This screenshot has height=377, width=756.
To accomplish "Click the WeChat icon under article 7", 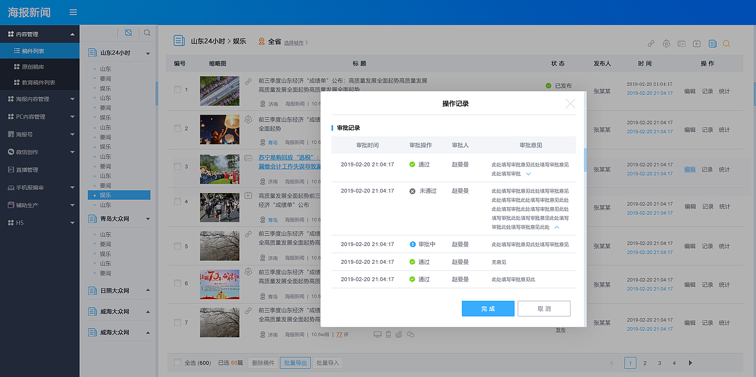I will [410, 334].
